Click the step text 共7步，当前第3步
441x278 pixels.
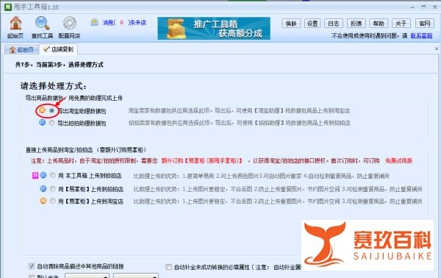click(40, 65)
